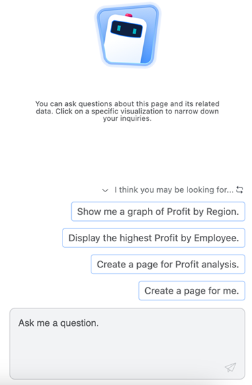Click the robot's dark visor with teal eyes

pyautogui.click(x=126, y=29)
